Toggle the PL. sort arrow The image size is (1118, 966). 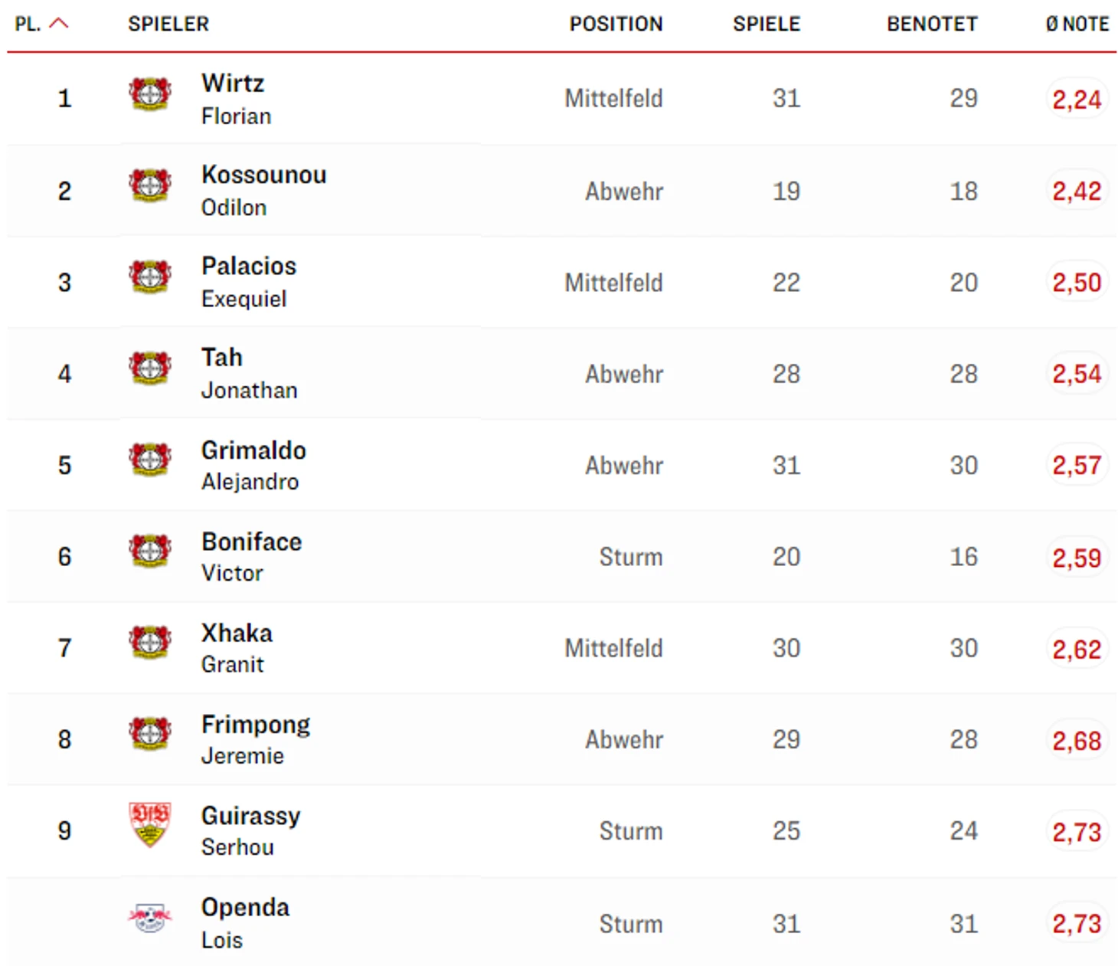pos(58,24)
